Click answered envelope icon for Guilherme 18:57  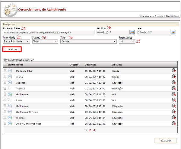10,94
